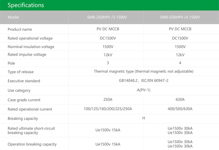219x150 pixels.
Task: Click the Executive standard row label
Action: coord(24,81)
